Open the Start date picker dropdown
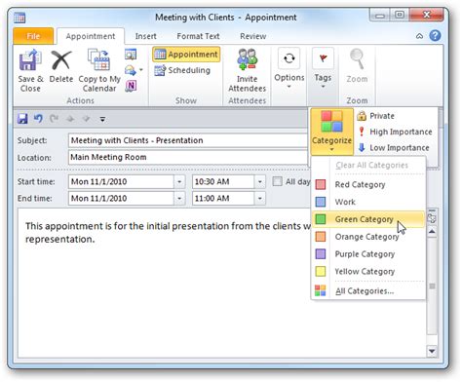The image size is (462, 382). 179,182
